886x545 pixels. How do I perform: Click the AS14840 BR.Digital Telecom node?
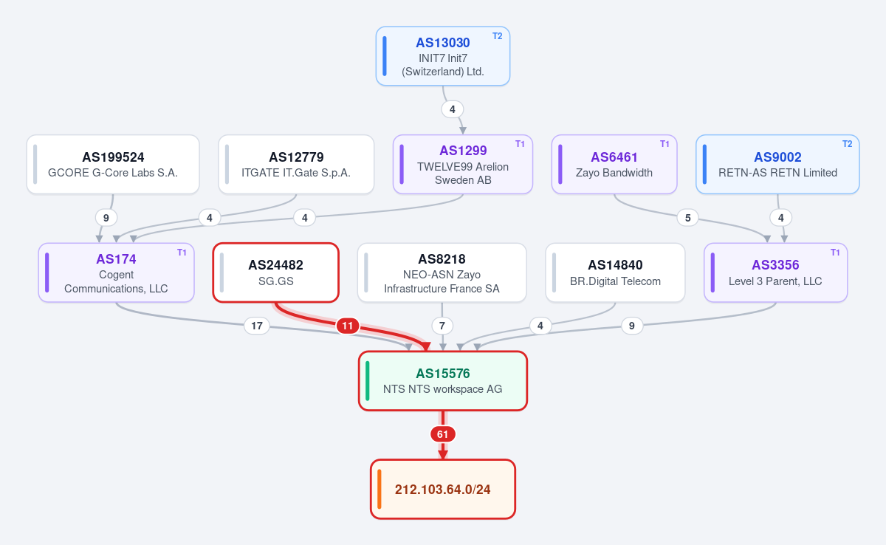tap(615, 272)
